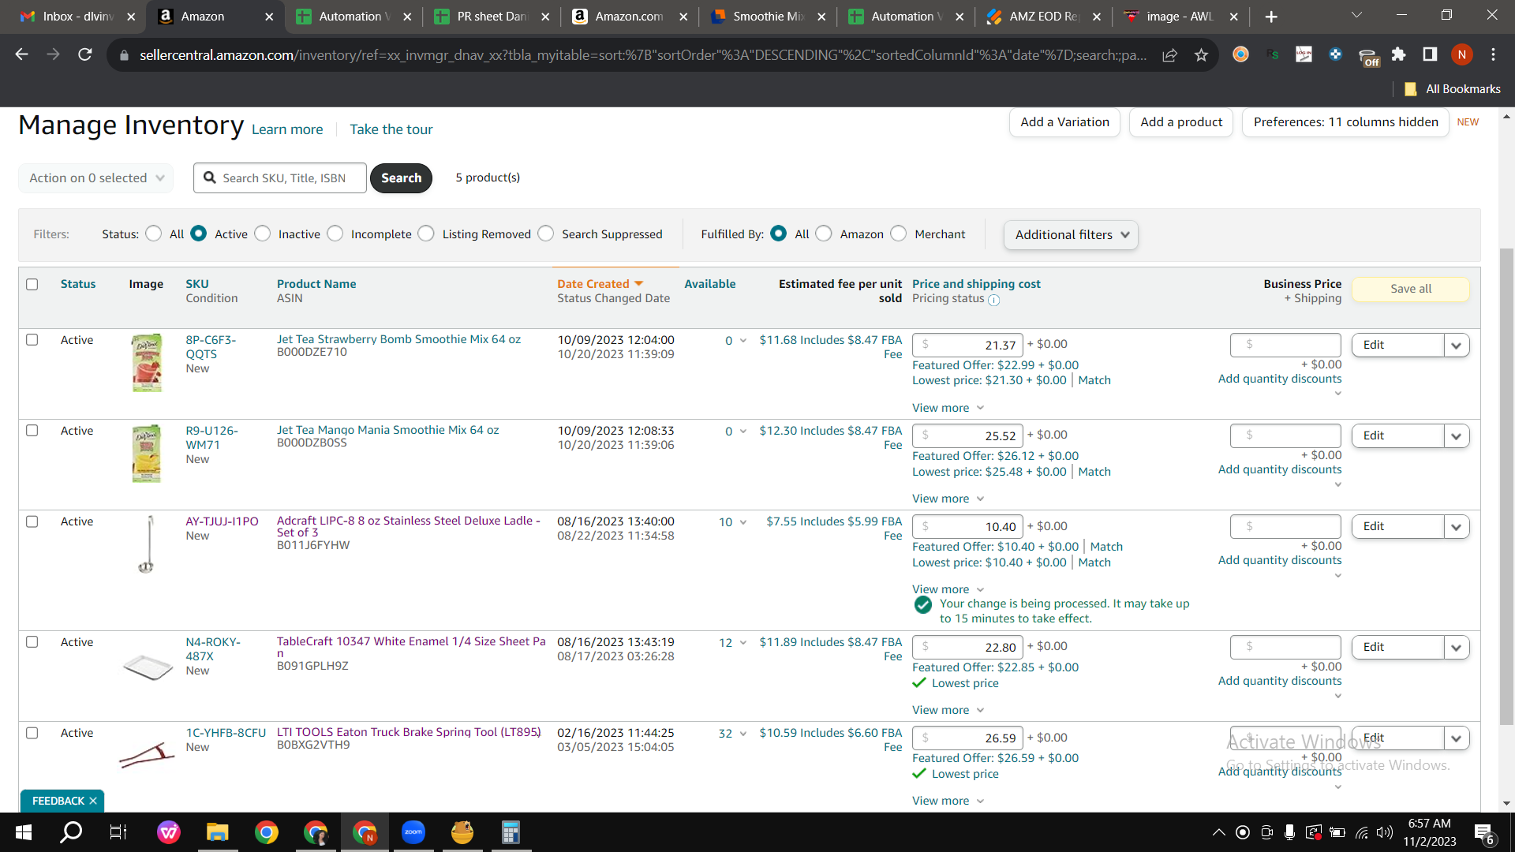Open Edit dropdown arrow for Strawberry Bomb row
This screenshot has height=852, width=1515.
pos(1457,346)
